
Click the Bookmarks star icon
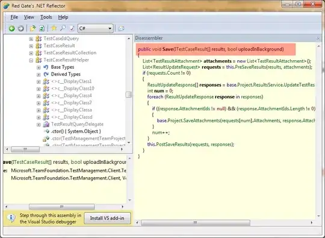(x=54, y=28)
